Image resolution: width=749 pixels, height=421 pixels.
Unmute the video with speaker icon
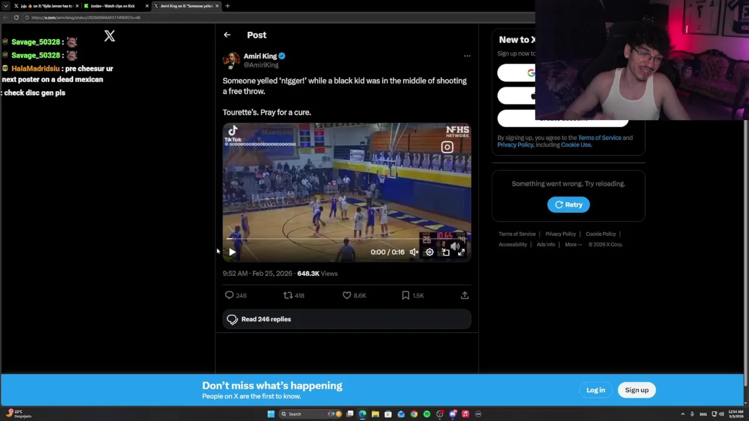click(414, 252)
